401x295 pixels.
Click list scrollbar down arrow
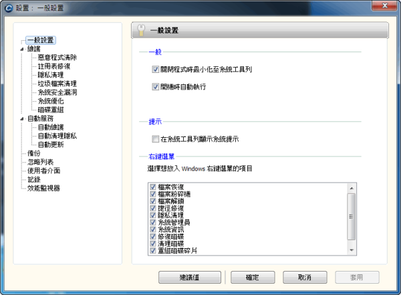point(352,250)
